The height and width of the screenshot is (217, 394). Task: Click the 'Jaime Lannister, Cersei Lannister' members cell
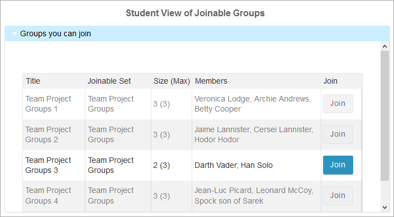point(257,134)
